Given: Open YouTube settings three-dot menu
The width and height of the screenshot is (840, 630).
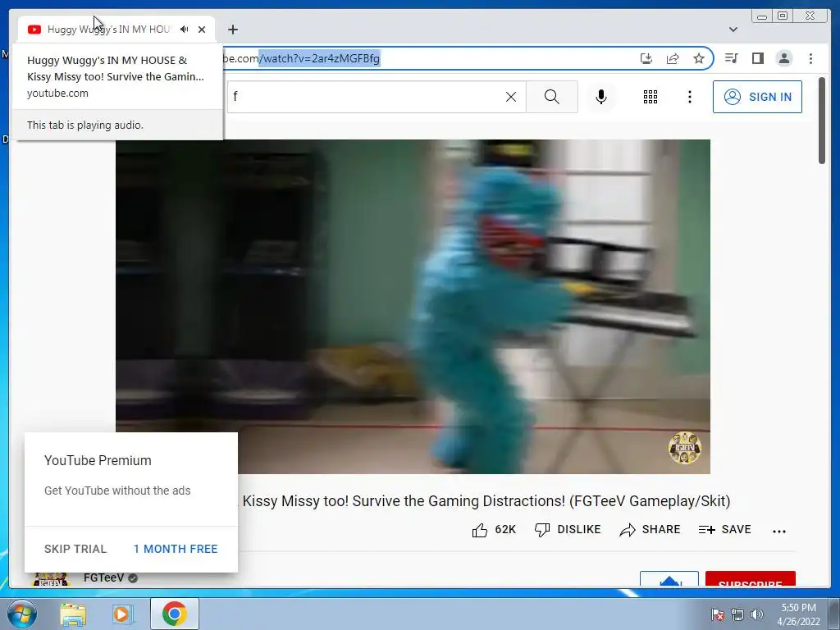Looking at the screenshot, I should (689, 97).
